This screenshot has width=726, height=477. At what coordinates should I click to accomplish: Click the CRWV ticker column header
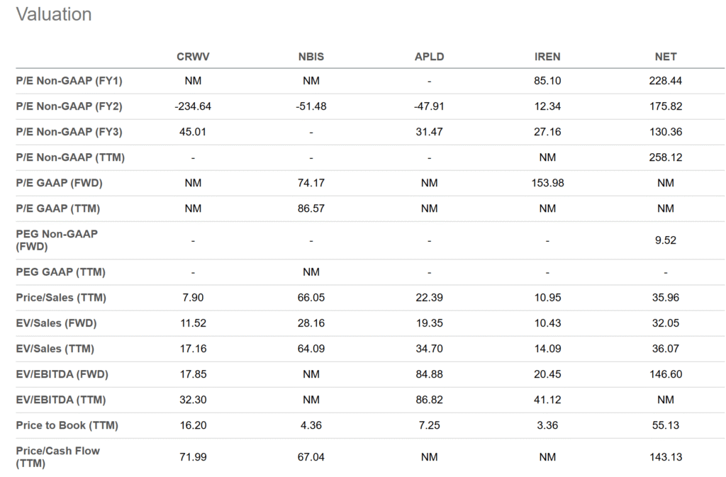pos(193,57)
